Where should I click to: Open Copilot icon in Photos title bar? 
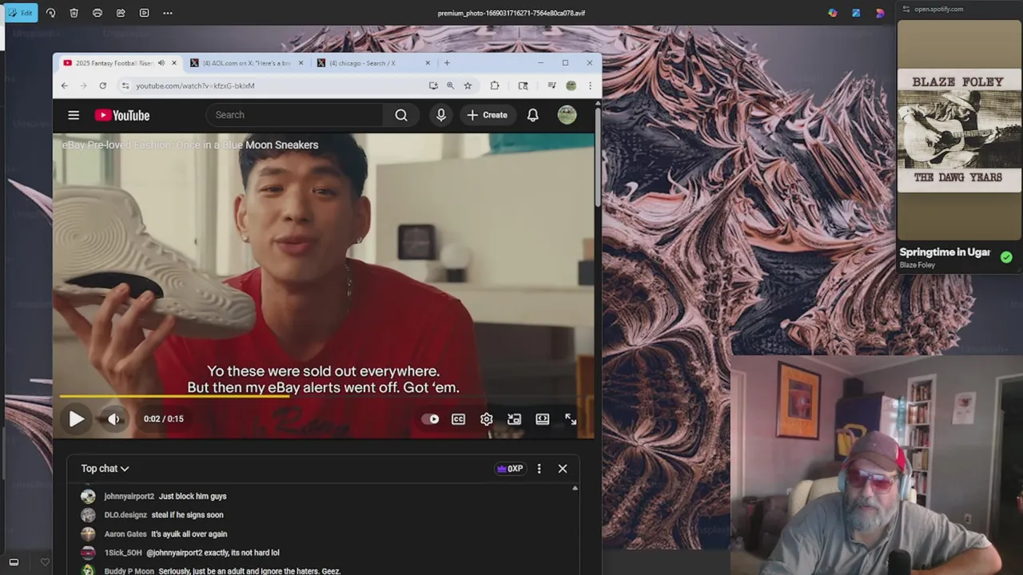pyautogui.click(x=833, y=13)
